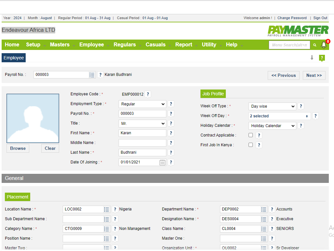334x251 pixels.
Task: Enable the Contract Applicable checkbox
Action: click(250, 135)
